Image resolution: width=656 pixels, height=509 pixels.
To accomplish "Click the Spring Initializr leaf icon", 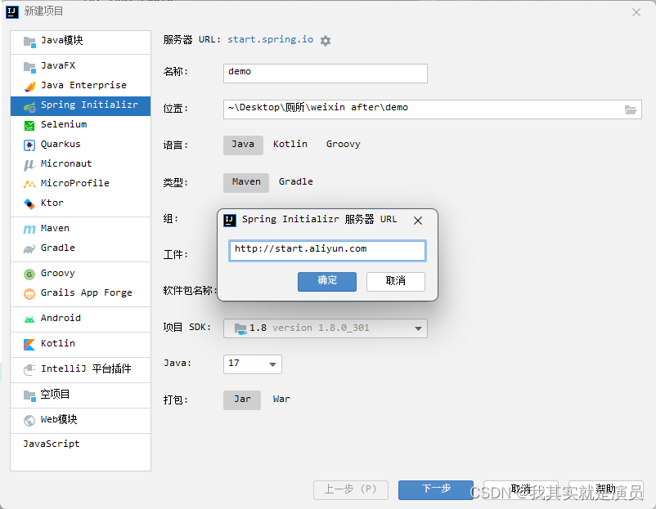I will pos(29,106).
